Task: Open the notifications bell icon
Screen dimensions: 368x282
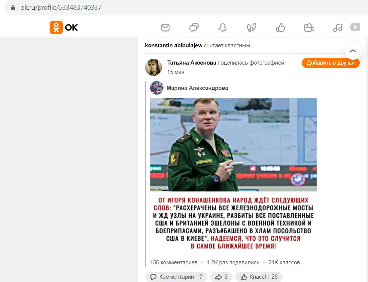Action: [223, 28]
